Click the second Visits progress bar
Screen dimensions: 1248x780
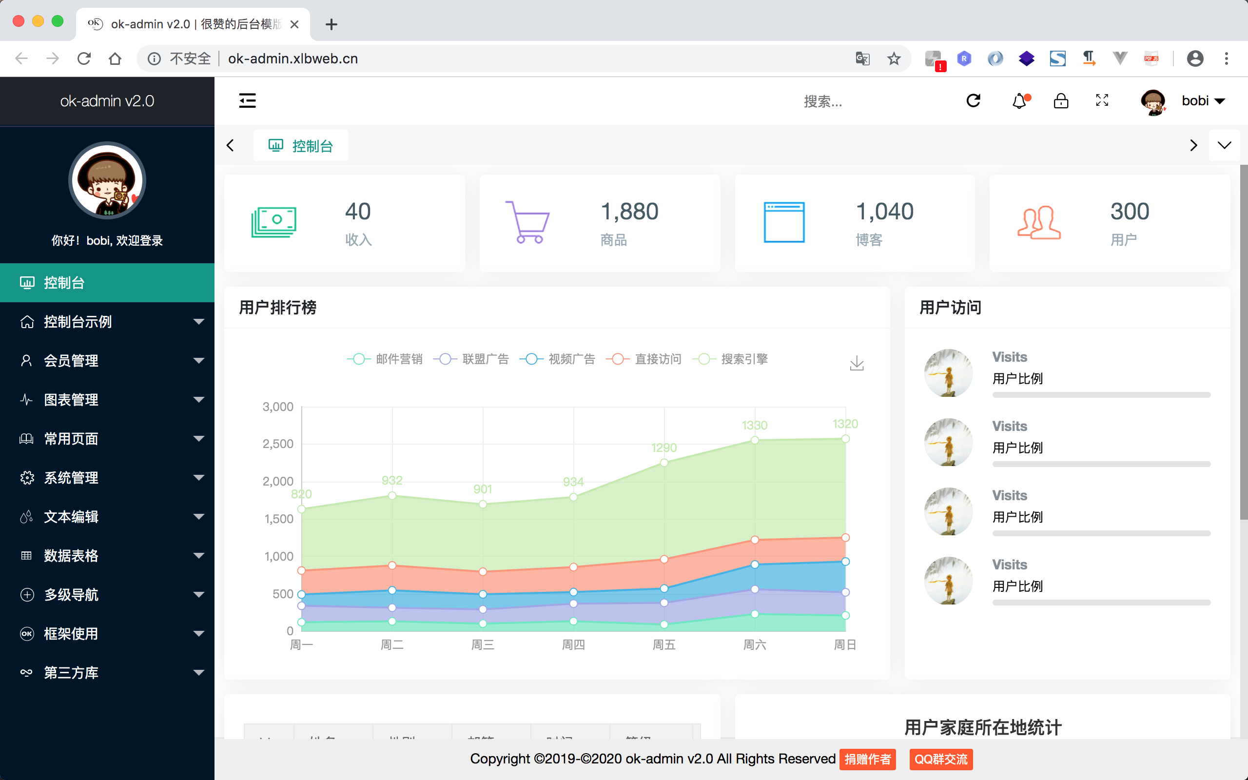click(x=1102, y=464)
